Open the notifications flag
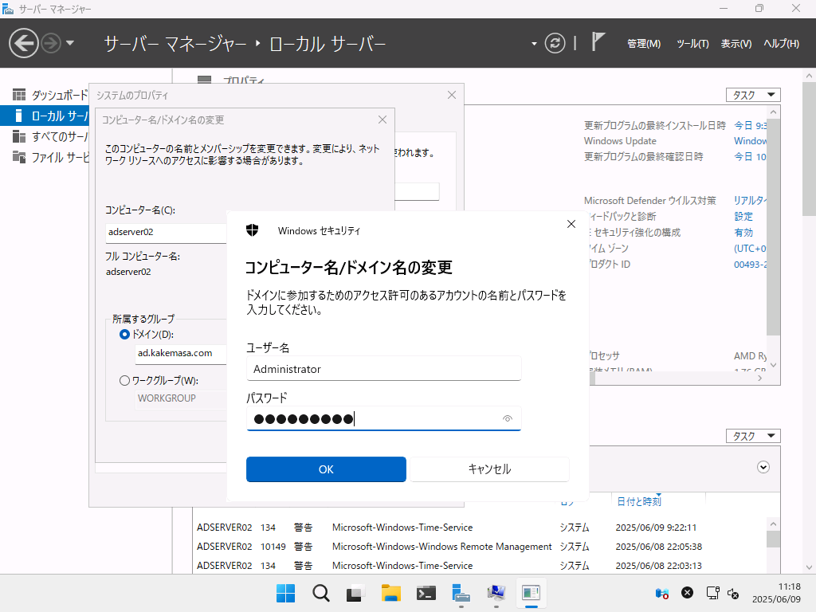This screenshot has height=612, width=816. 598,42
